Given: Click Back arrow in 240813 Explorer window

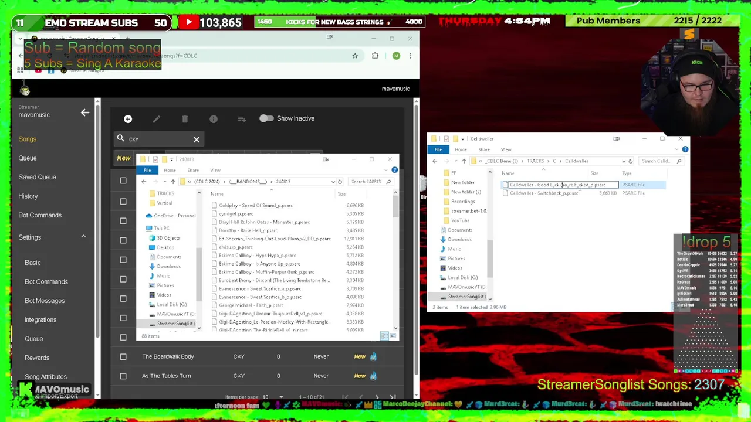Looking at the screenshot, I should point(144,182).
